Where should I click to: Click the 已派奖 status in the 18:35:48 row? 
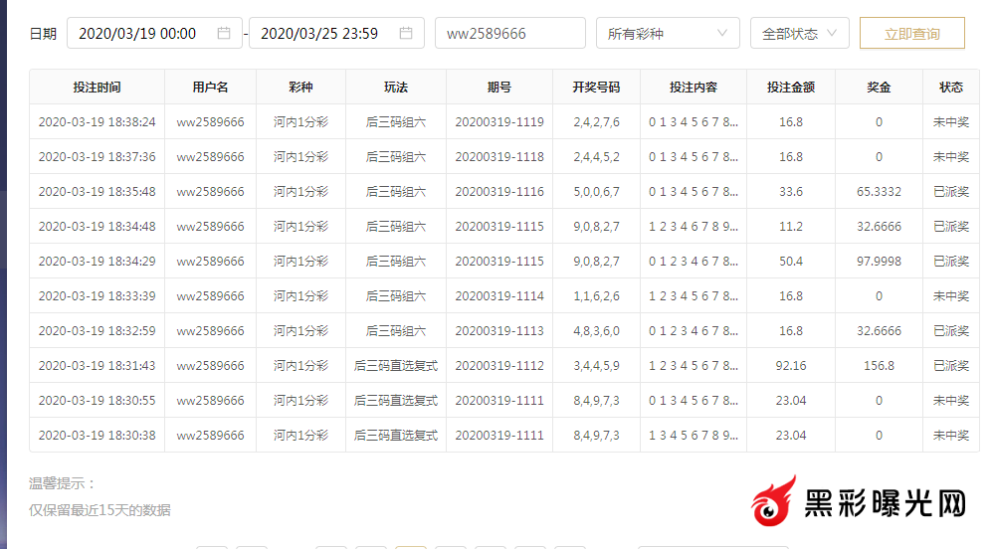click(950, 192)
